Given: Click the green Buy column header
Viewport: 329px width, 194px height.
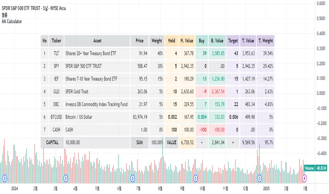Looking at the screenshot, I should tap(202, 41).
